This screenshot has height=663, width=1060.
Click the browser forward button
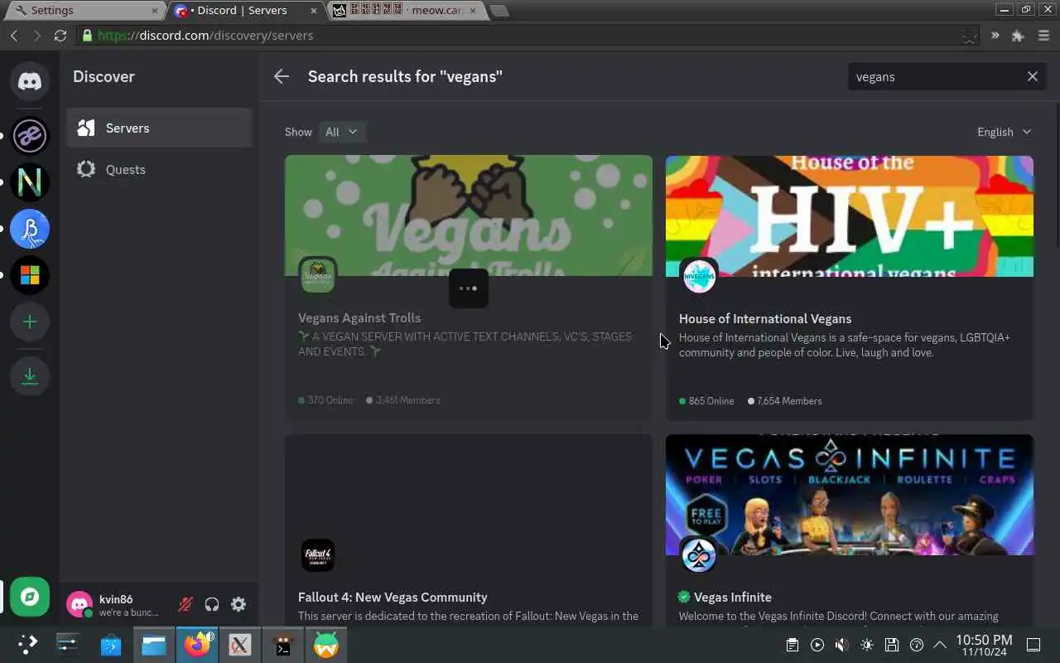coord(36,36)
